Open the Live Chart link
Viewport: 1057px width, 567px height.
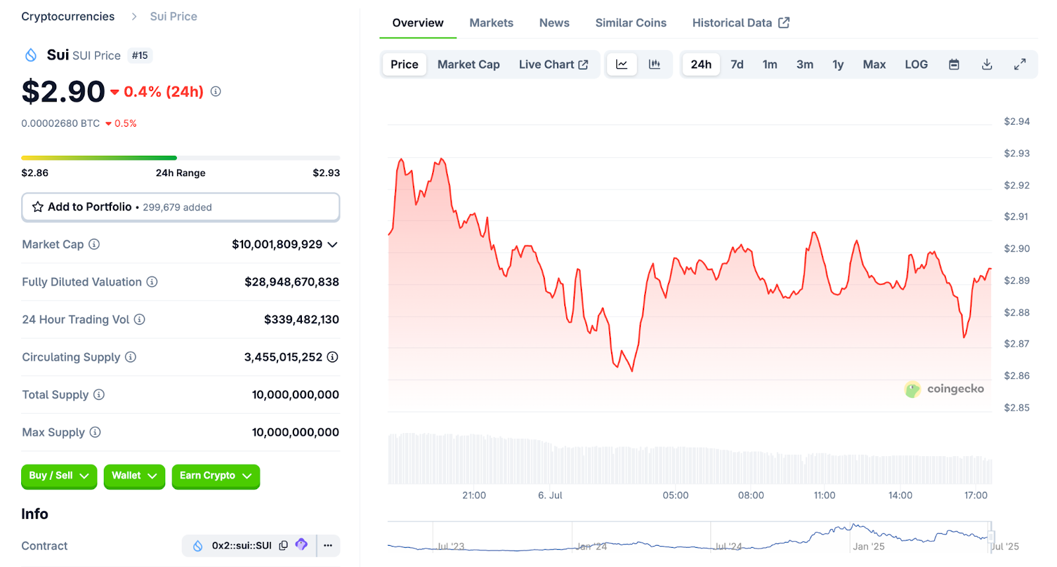click(x=553, y=65)
